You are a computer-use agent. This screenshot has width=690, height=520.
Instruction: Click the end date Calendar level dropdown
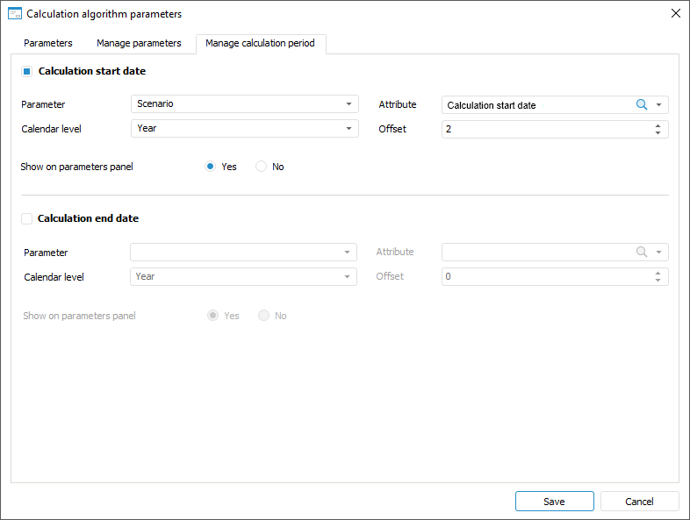[x=243, y=276]
